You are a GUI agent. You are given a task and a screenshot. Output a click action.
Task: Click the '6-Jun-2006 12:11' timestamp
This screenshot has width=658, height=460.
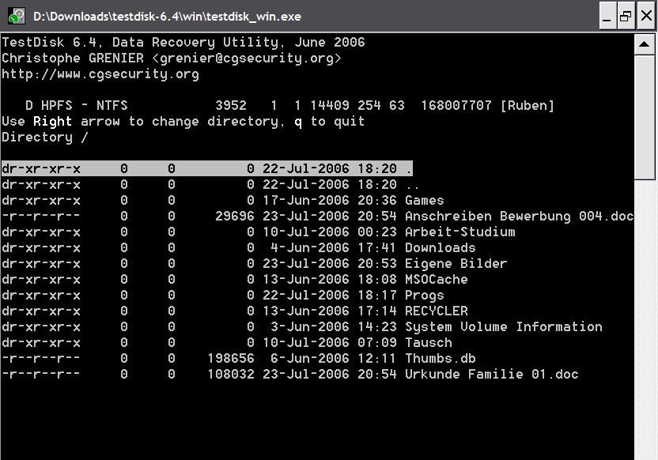(333, 359)
